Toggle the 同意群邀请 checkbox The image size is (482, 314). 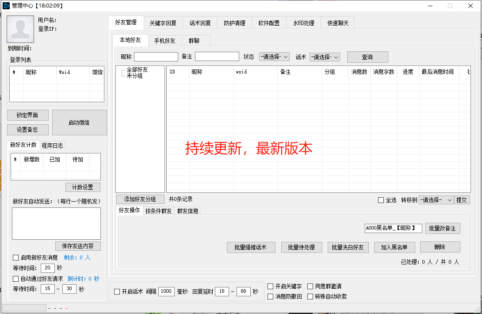(x=310, y=286)
